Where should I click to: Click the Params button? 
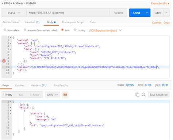[118, 13]
